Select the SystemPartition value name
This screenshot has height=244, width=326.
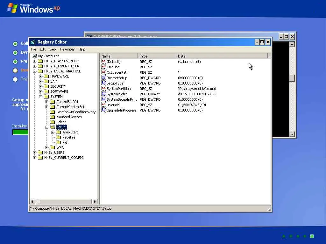(118, 89)
